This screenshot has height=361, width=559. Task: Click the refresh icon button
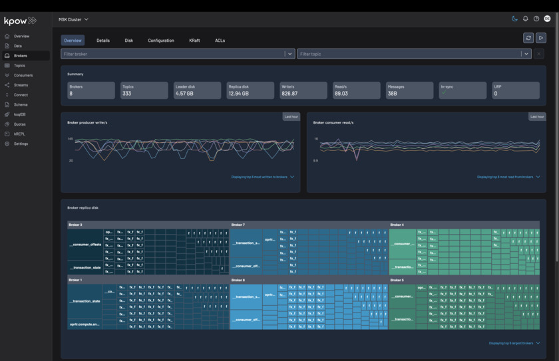click(x=528, y=39)
